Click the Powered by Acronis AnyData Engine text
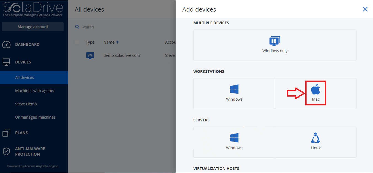This screenshot has width=373, height=173. point(33,166)
